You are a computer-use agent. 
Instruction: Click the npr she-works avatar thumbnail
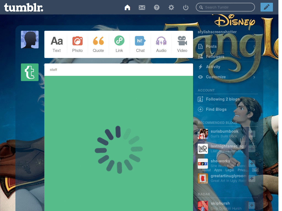pyautogui.click(x=203, y=164)
